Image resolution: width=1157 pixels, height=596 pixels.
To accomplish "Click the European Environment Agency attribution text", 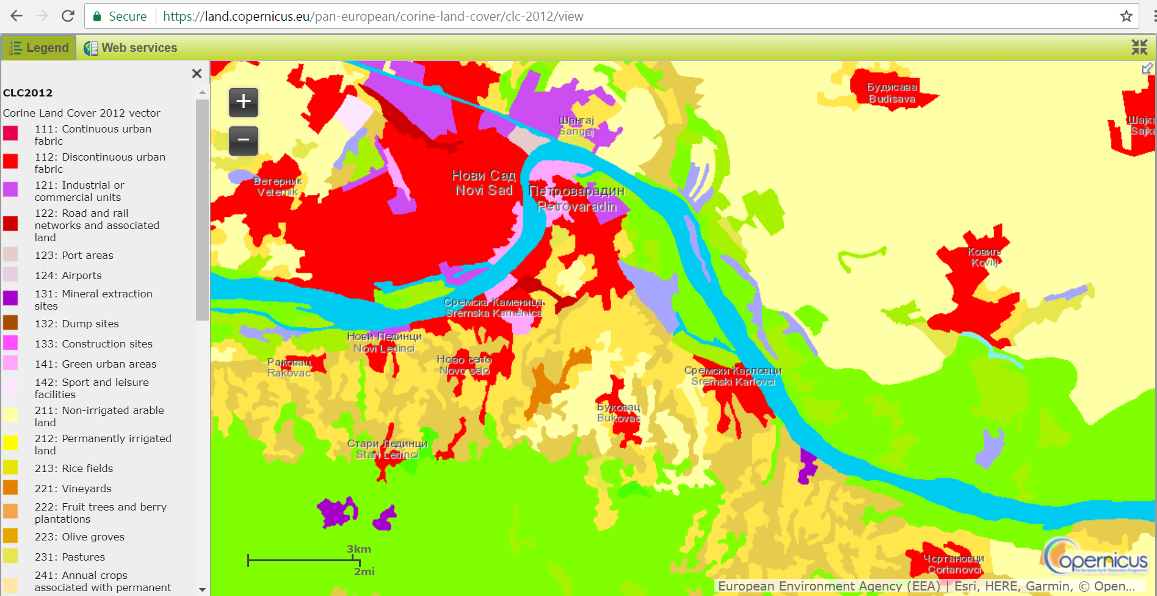I will point(829,586).
